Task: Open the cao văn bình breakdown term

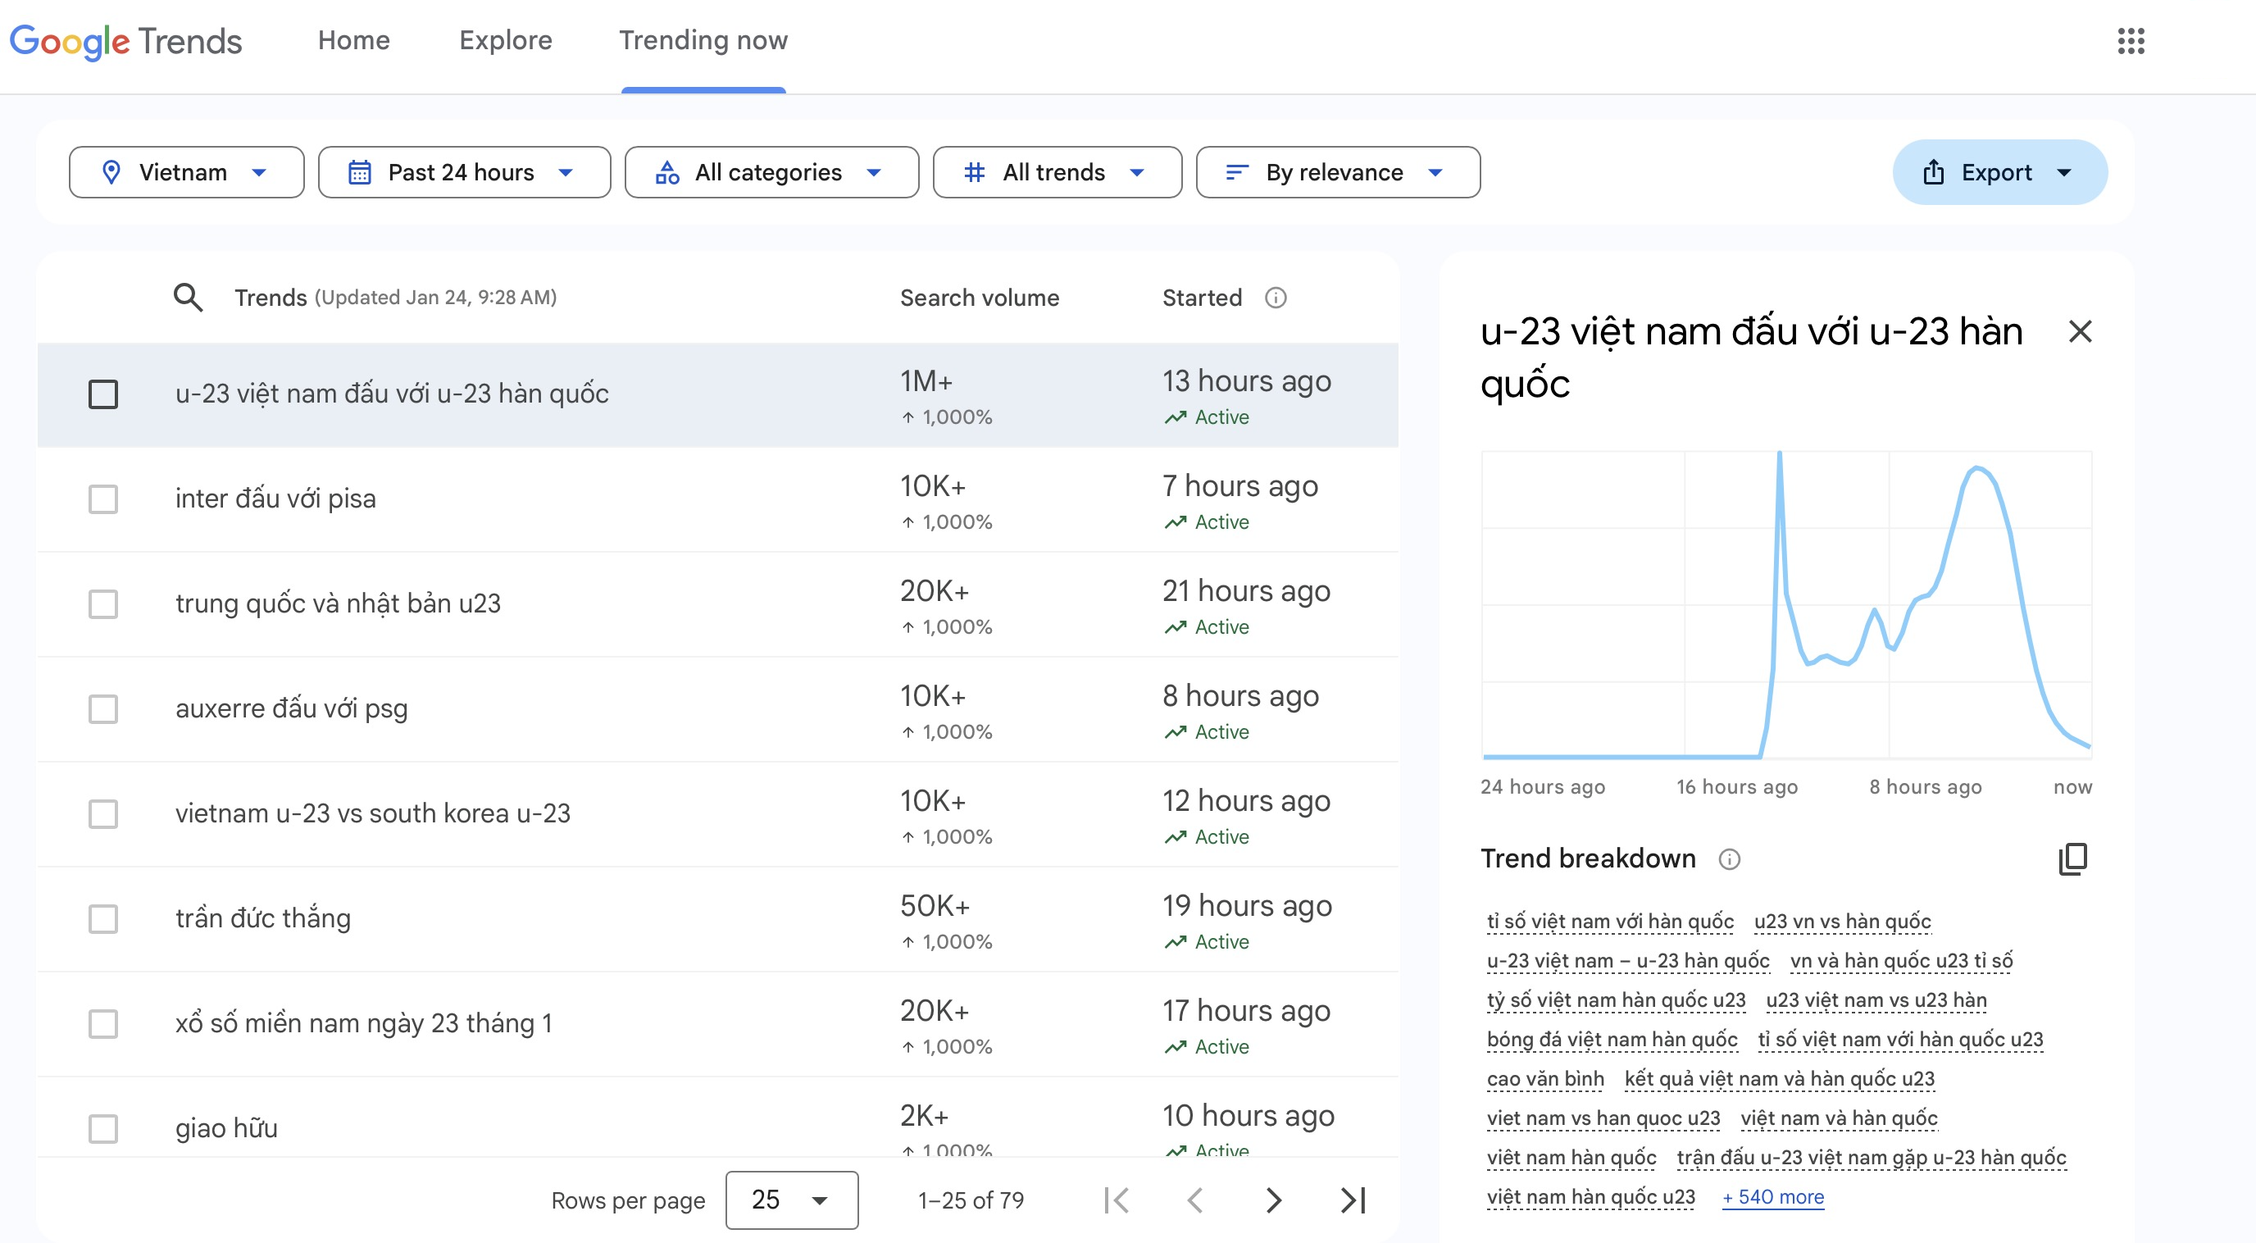Action: pyautogui.click(x=1545, y=1078)
